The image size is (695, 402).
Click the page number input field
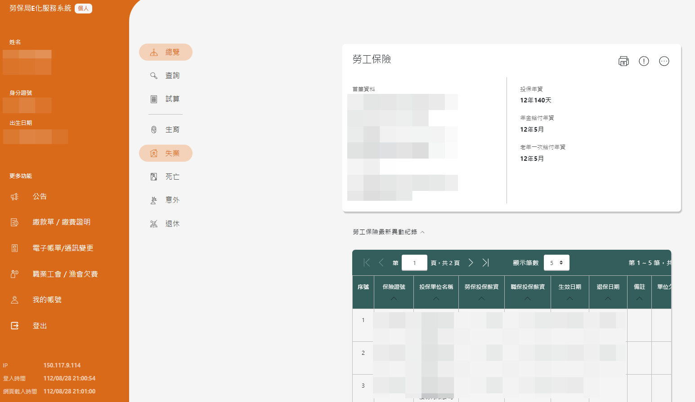[414, 263]
